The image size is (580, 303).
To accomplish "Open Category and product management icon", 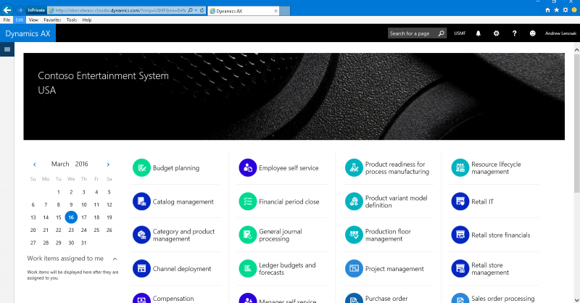I will [141, 235].
